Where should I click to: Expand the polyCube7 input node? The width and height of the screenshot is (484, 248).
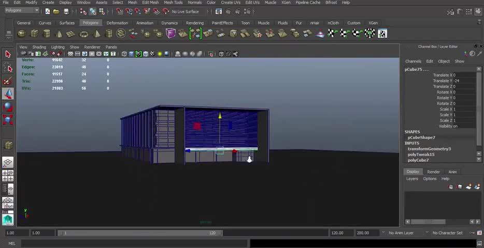pos(418,160)
